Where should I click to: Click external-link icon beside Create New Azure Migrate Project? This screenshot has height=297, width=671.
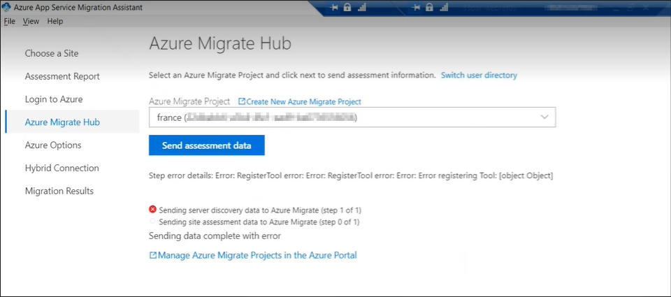pyautogui.click(x=242, y=101)
